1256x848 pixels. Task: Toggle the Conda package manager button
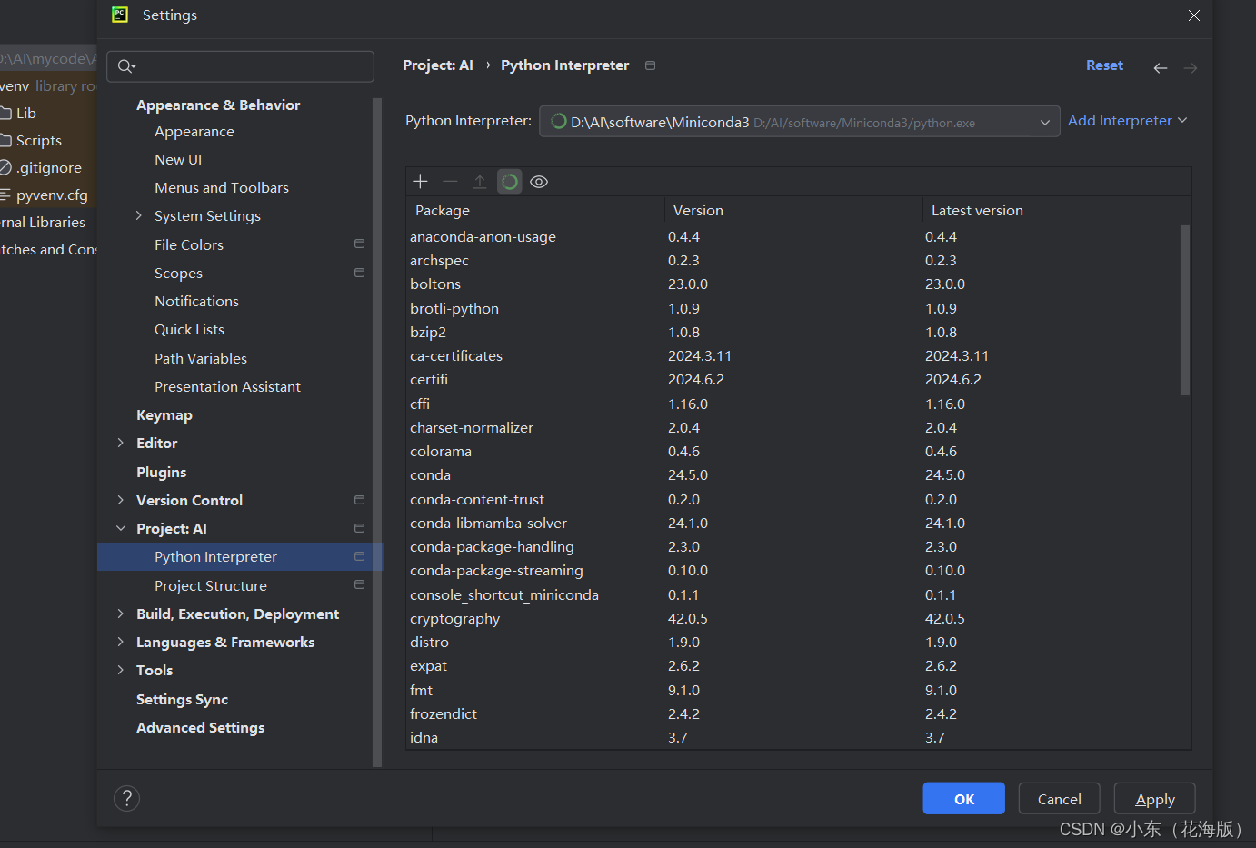point(510,182)
